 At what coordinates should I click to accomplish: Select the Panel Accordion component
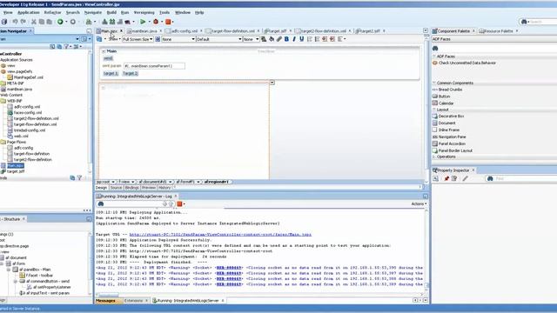449,143
